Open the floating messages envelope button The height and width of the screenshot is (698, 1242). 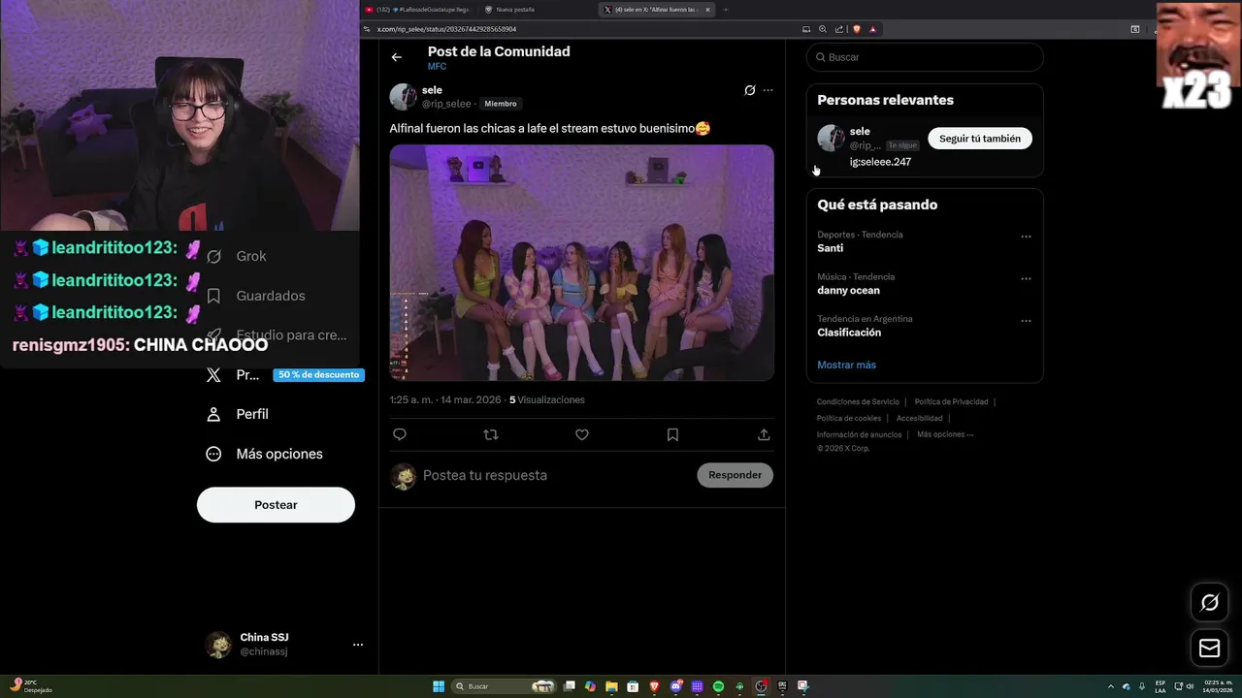1210,649
